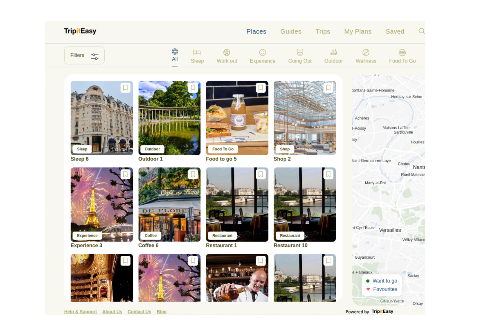Switch to the Guides tab
This screenshot has height=335, width=496.
point(291,32)
